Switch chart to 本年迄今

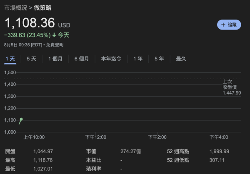coord(111,59)
